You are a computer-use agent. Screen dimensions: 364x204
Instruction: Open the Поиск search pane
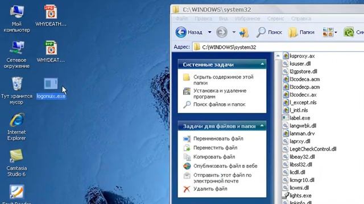(269, 32)
